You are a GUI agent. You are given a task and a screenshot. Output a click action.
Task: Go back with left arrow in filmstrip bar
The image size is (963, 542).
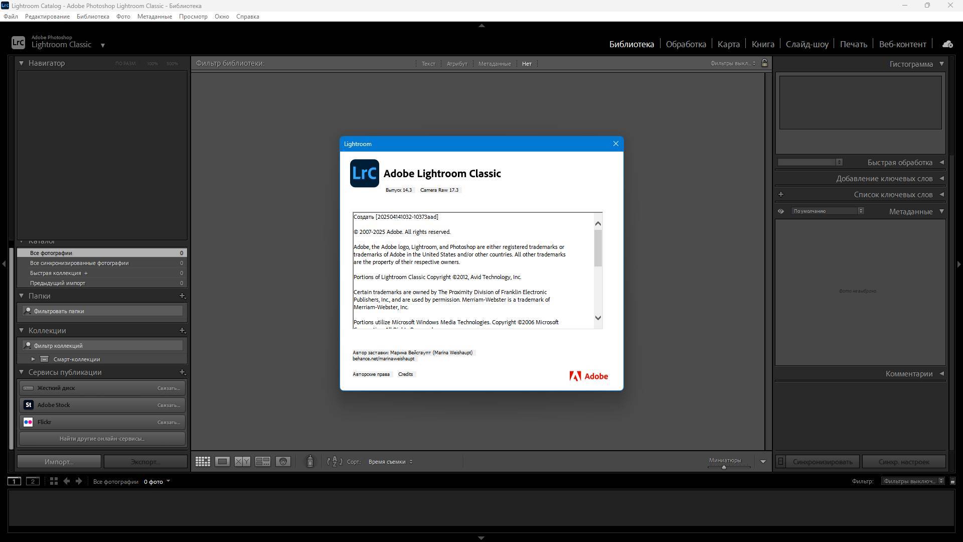pos(66,481)
